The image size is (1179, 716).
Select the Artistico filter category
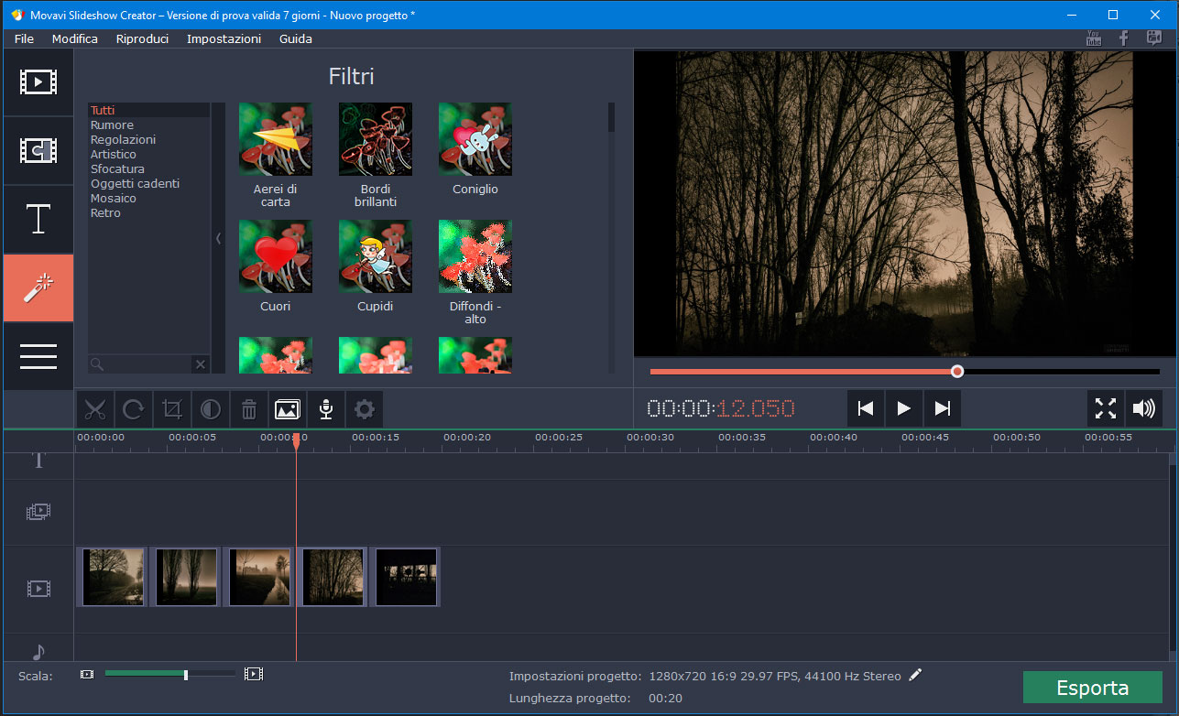[x=114, y=154]
